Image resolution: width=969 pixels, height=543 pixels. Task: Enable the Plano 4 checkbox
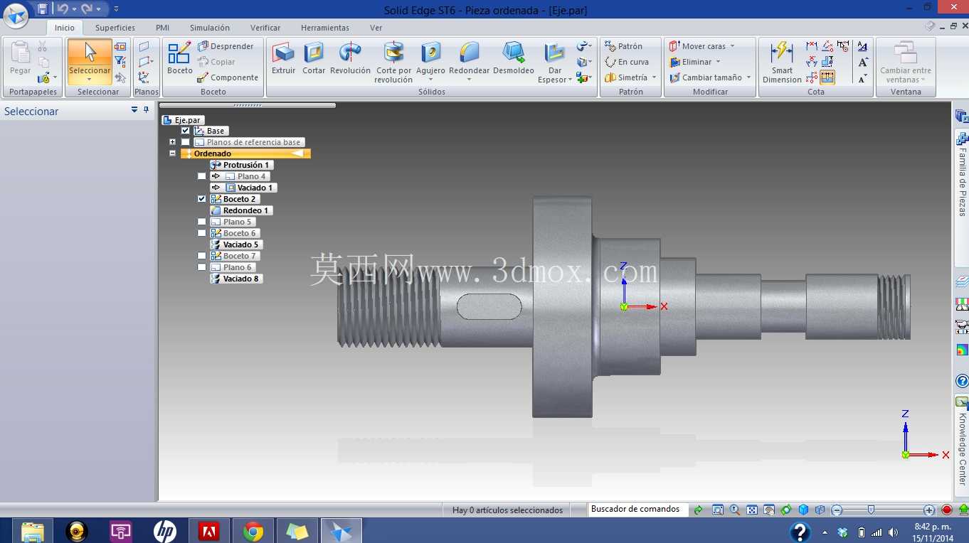pos(201,176)
